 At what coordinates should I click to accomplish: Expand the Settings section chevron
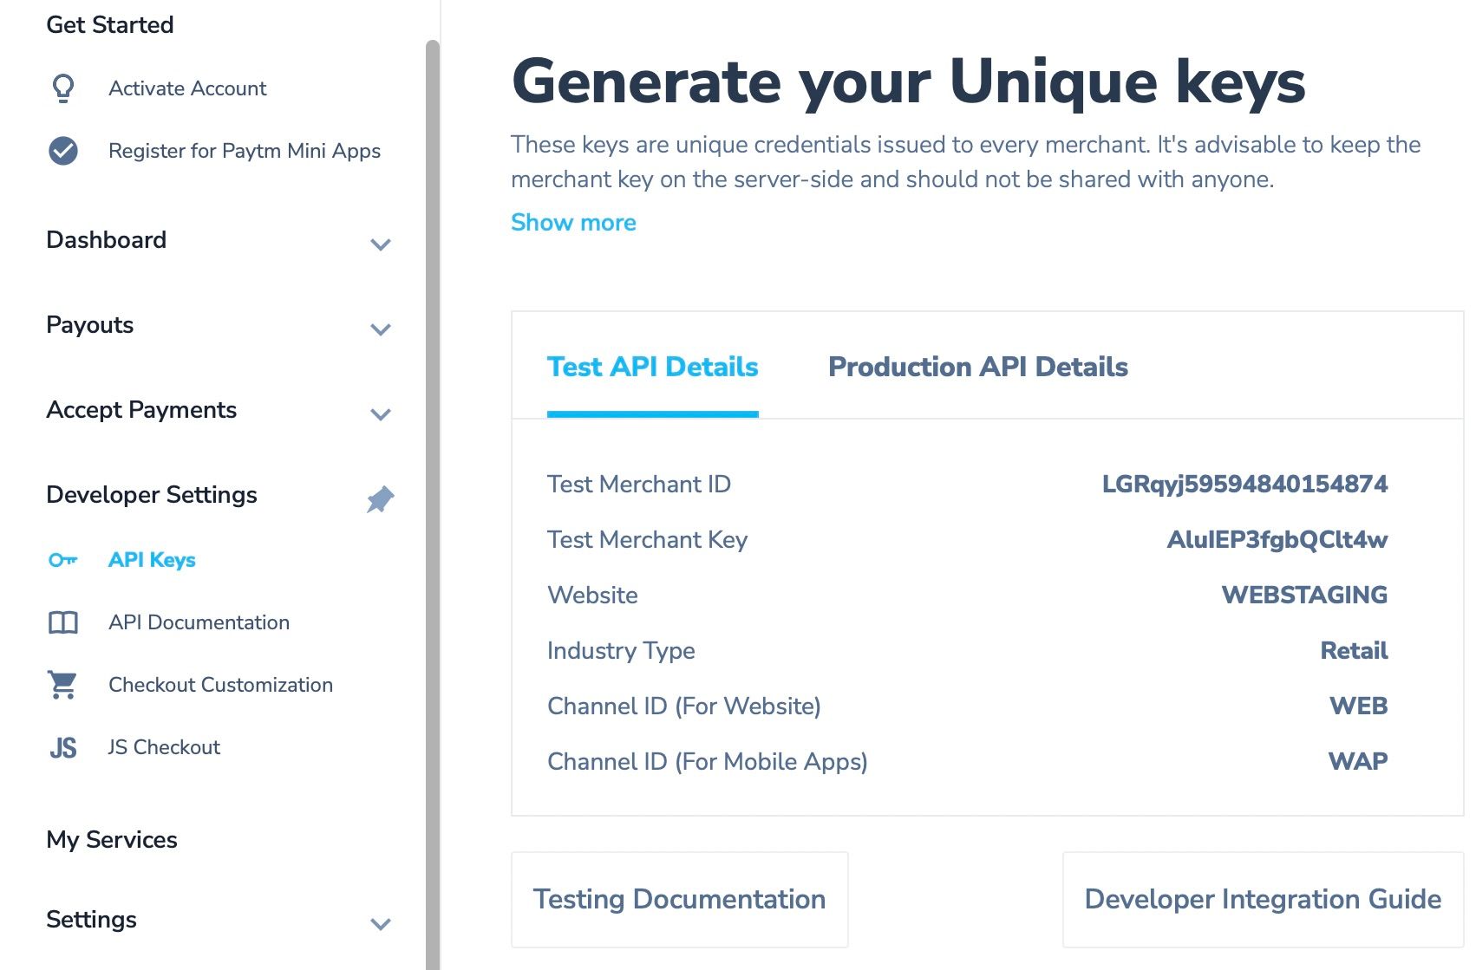click(381, 924)
